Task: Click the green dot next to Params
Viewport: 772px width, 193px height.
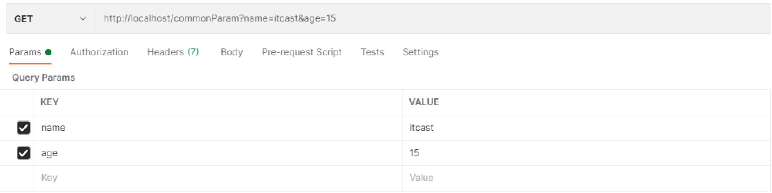Action: (x=48, y=52)
